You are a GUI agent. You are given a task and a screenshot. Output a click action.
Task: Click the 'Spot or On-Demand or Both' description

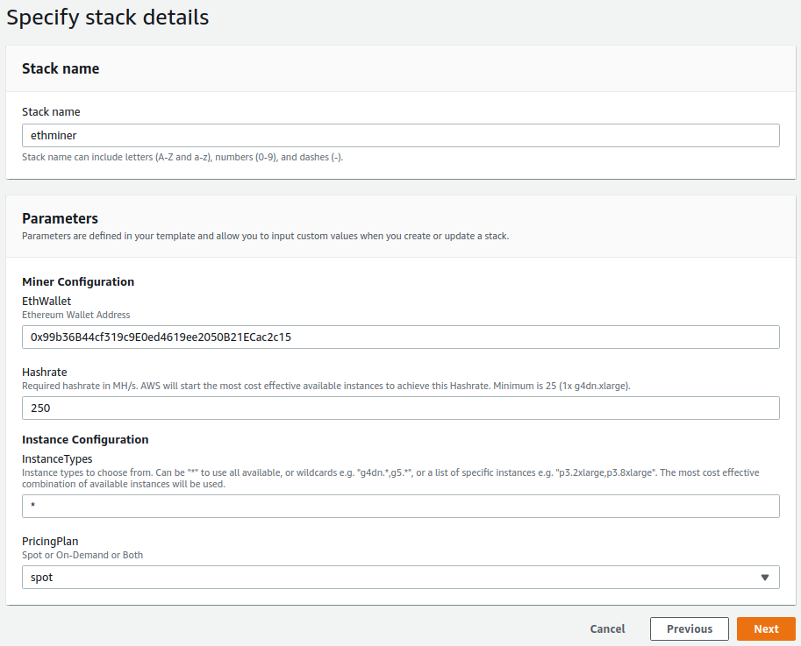coord(82,555)
